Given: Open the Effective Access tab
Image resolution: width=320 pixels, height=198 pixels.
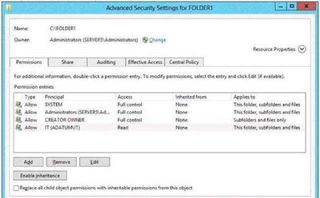Looking at the screenshot, I should (145, 62).
